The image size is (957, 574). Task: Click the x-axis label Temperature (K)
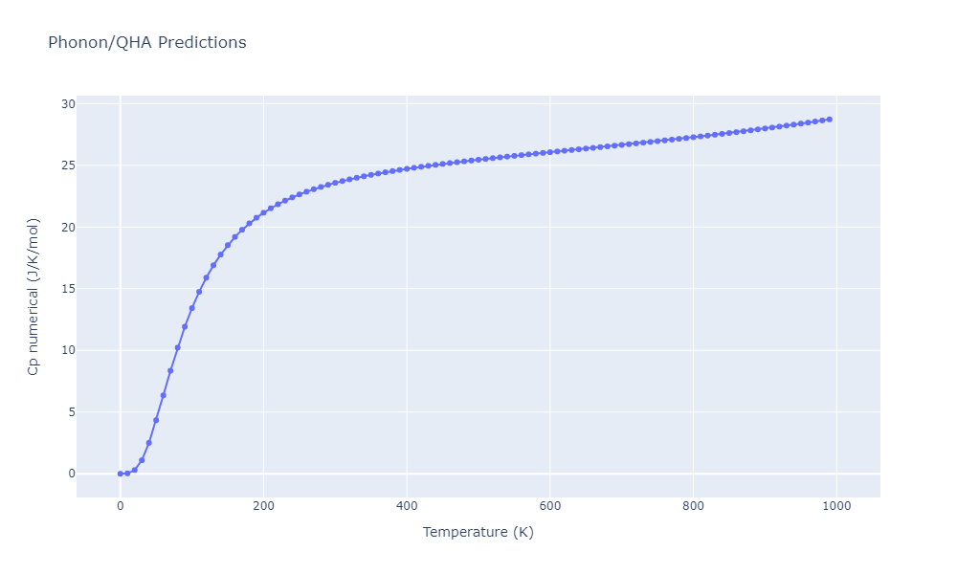pos(478,532)
